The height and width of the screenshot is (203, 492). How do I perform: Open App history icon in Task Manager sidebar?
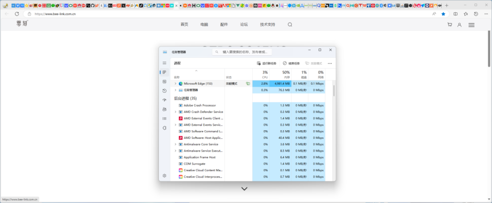point(165,91)
